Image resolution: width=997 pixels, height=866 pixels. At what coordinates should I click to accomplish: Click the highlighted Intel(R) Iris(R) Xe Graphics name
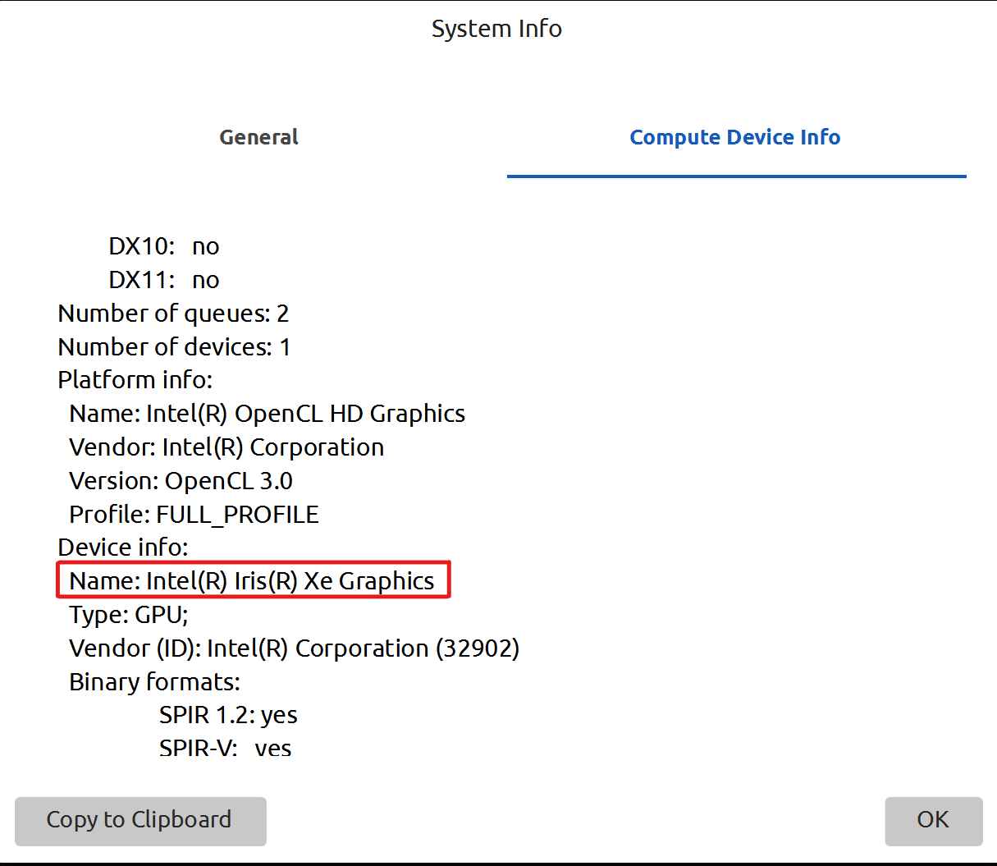click(x=252, y=580)
